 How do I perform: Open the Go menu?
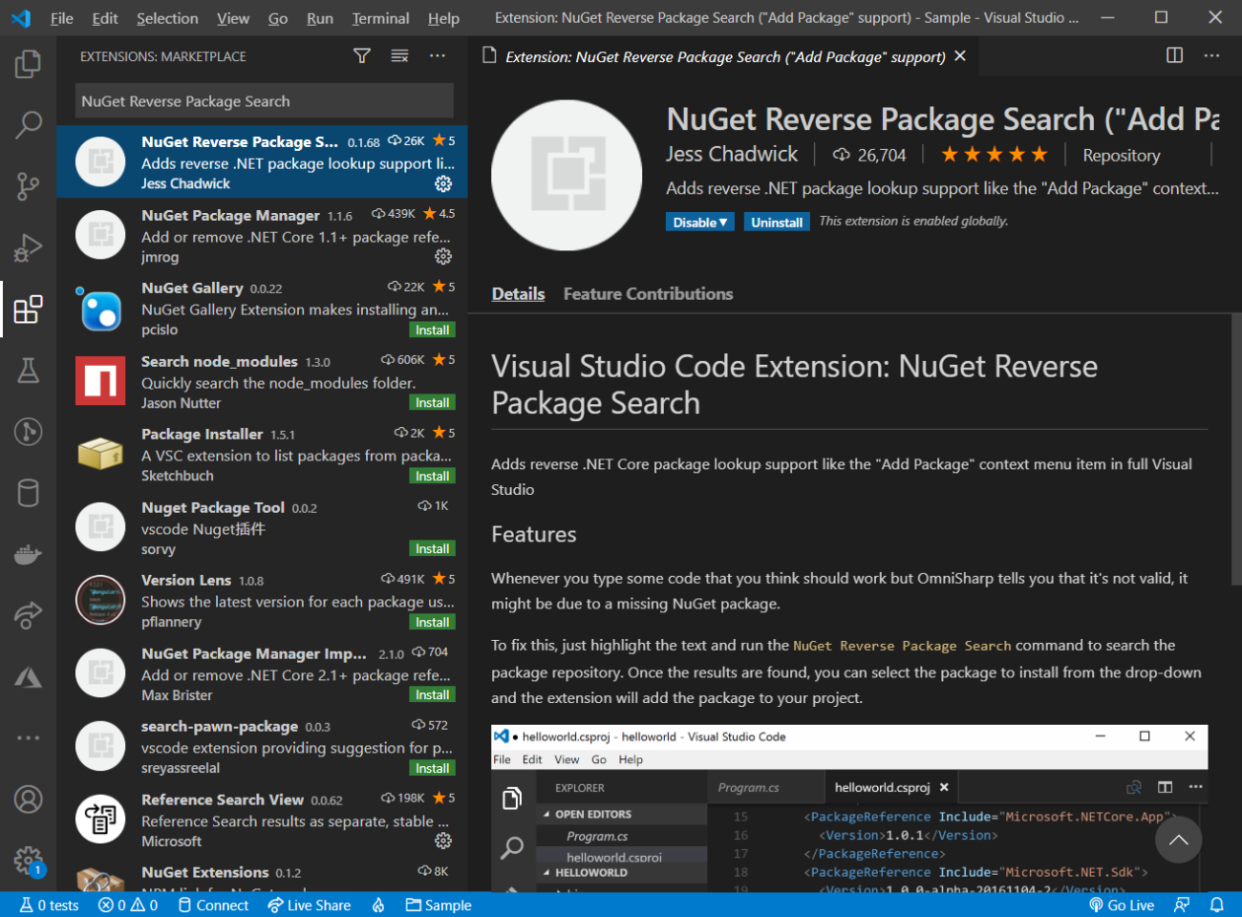coord(278,18)
